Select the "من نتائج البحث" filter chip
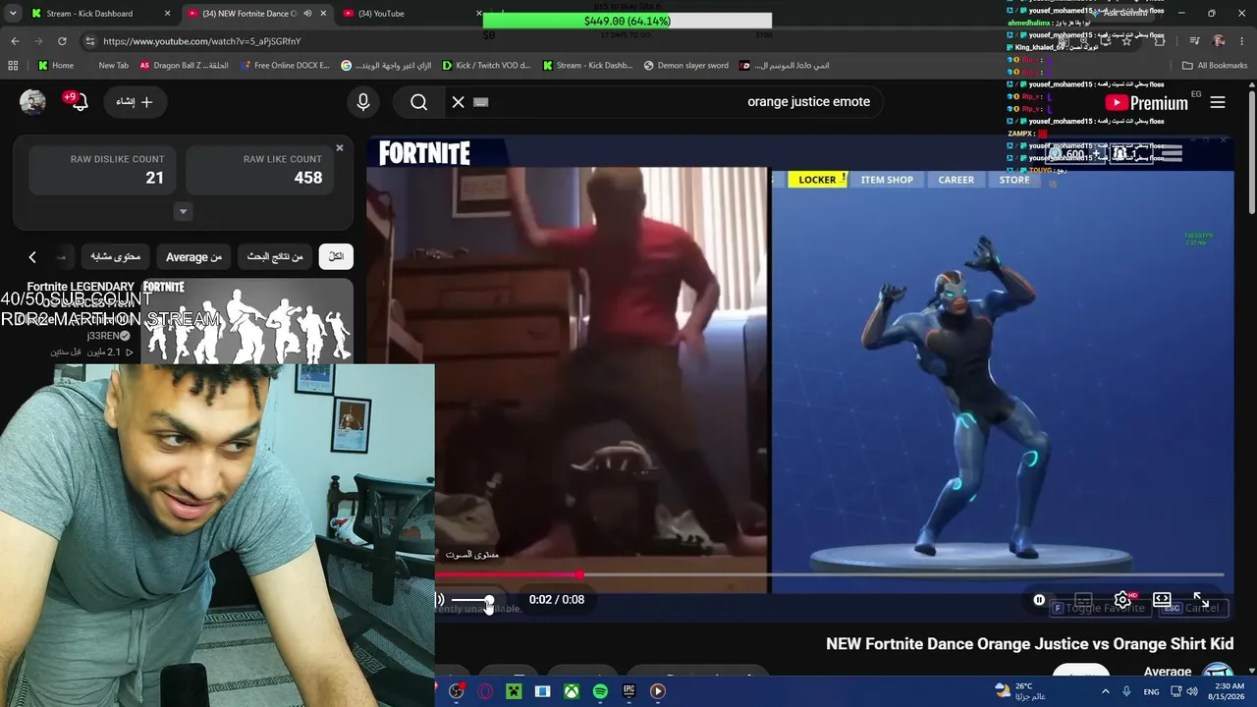Screen dimensions: 1257x707 275,256
